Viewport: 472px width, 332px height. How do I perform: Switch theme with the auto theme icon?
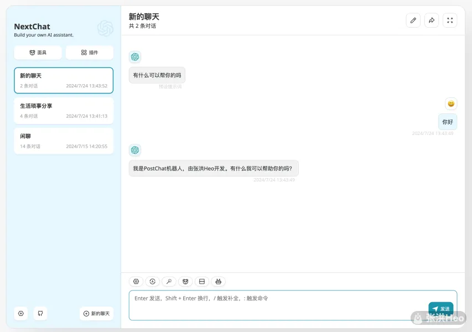tap(153, 282)
